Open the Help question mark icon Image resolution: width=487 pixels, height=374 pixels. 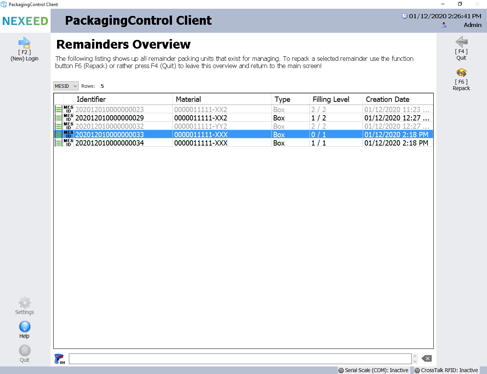tap(24, 327)
